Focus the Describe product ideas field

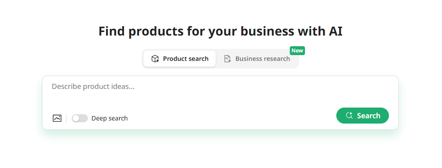(x=220, y=93)
